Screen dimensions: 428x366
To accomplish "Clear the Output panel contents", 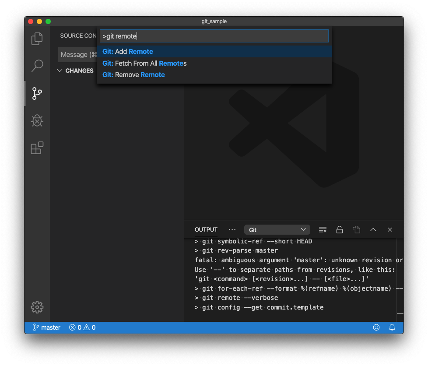I will (323, 230).
